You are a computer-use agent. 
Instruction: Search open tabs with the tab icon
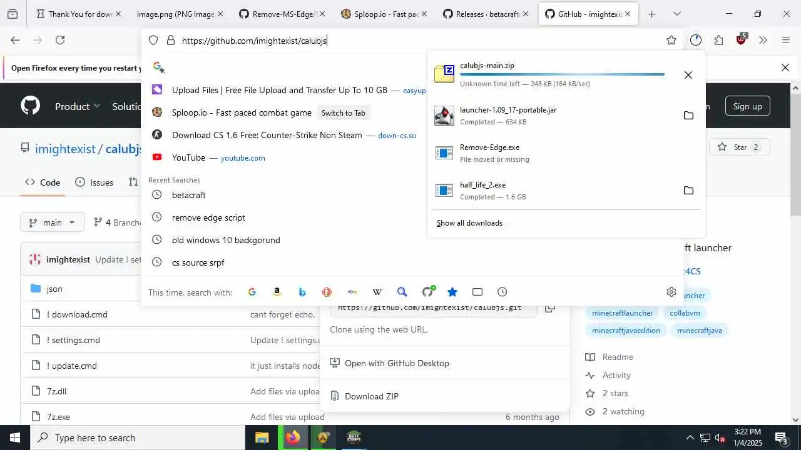(x=477, y=292)
